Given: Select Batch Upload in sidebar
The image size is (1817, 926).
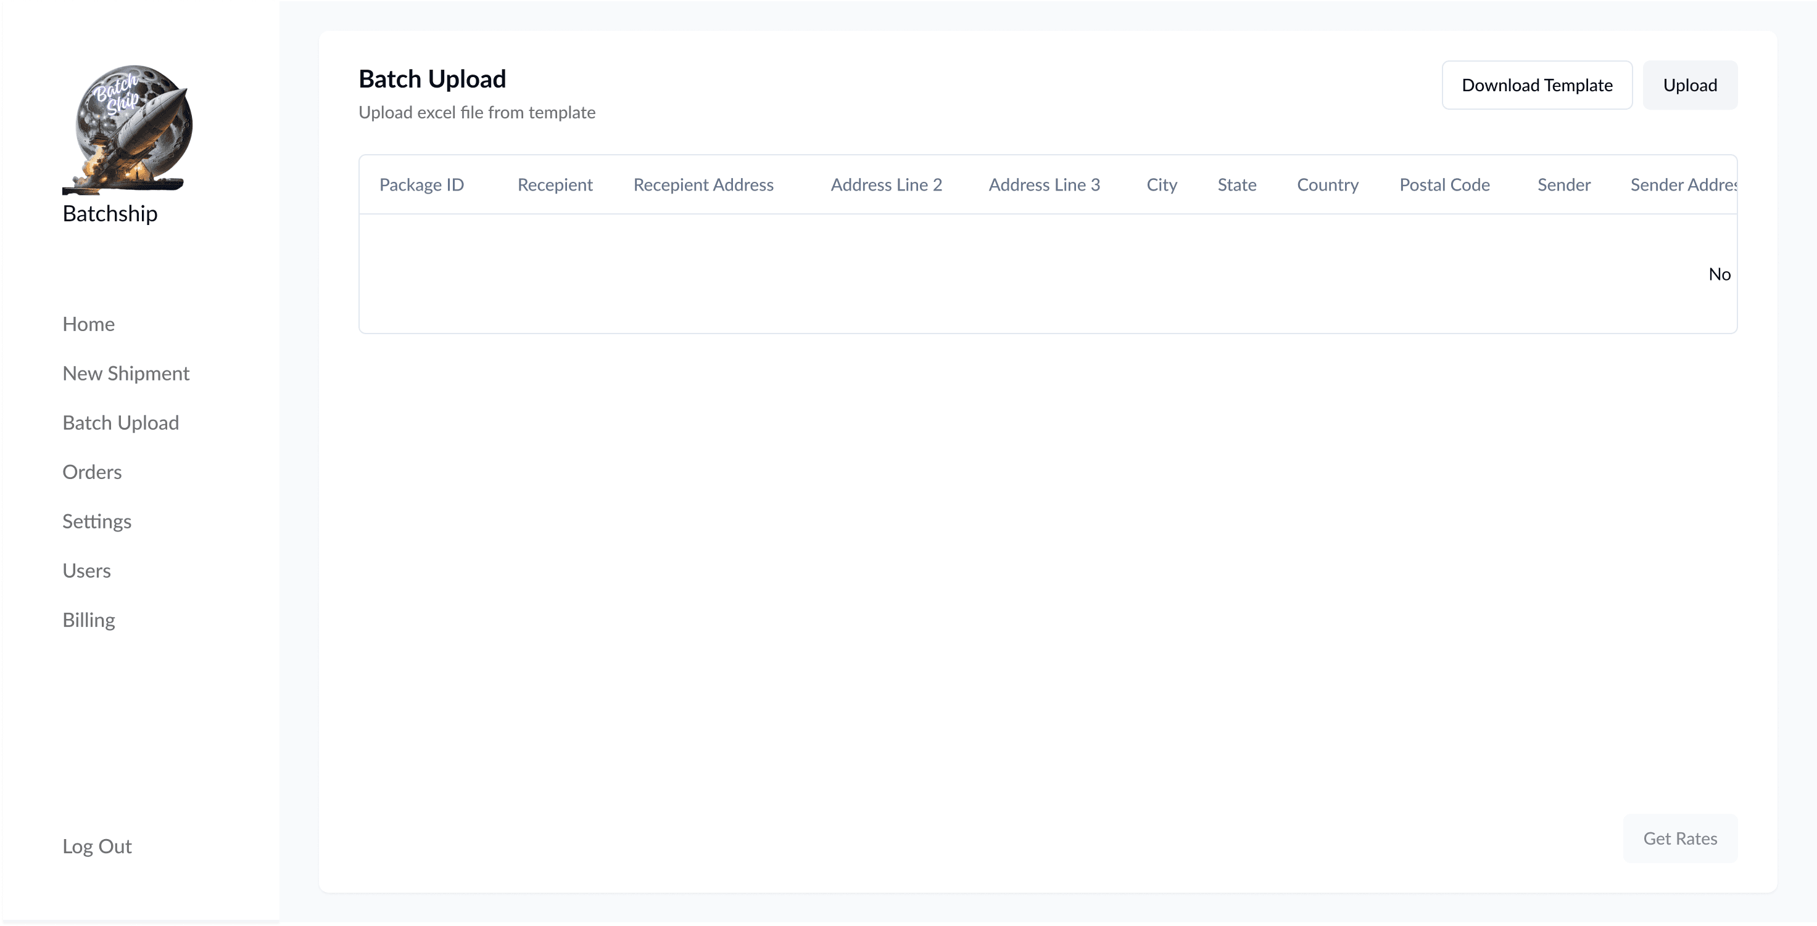Looking at the screenshot, I should pos(120,423).
